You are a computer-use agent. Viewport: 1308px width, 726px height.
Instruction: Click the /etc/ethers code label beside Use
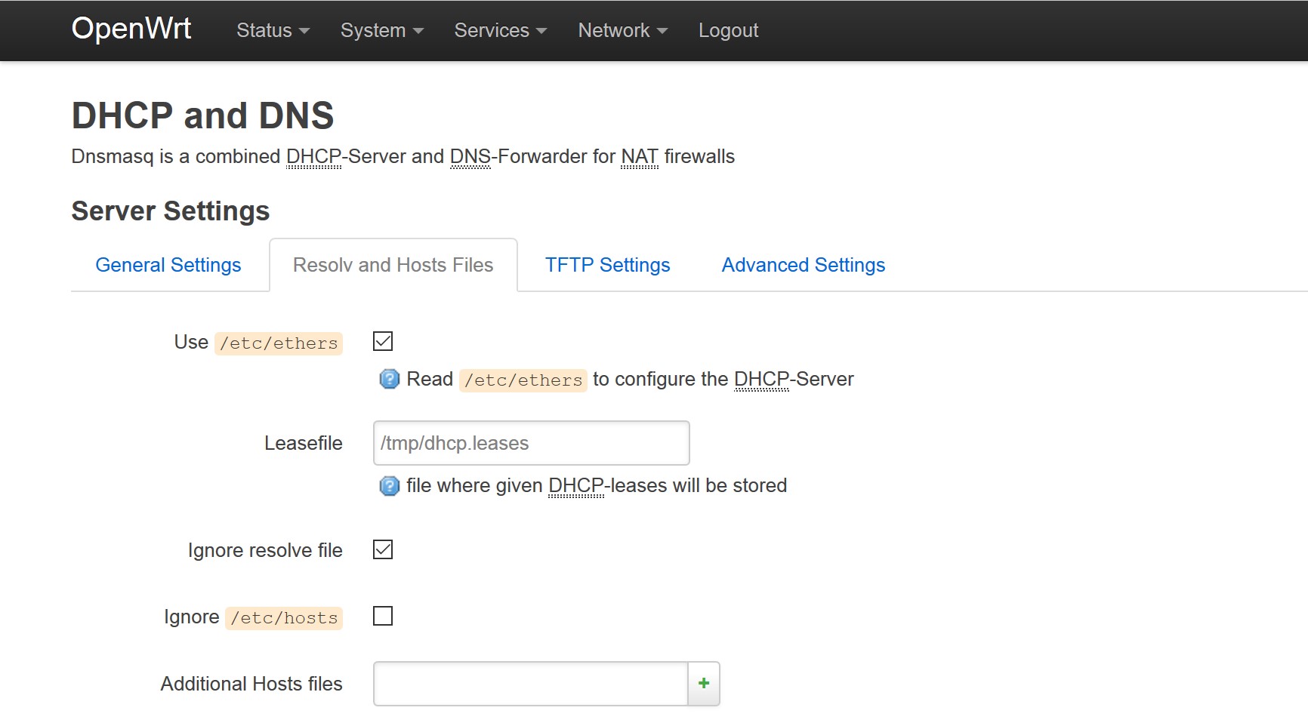coord(279,343)
